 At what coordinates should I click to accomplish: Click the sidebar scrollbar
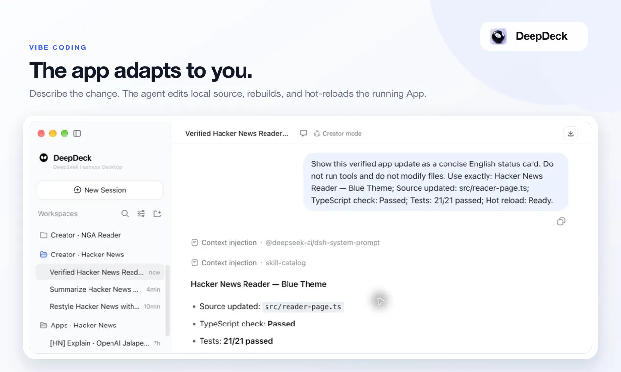click(x=167, y=300)
